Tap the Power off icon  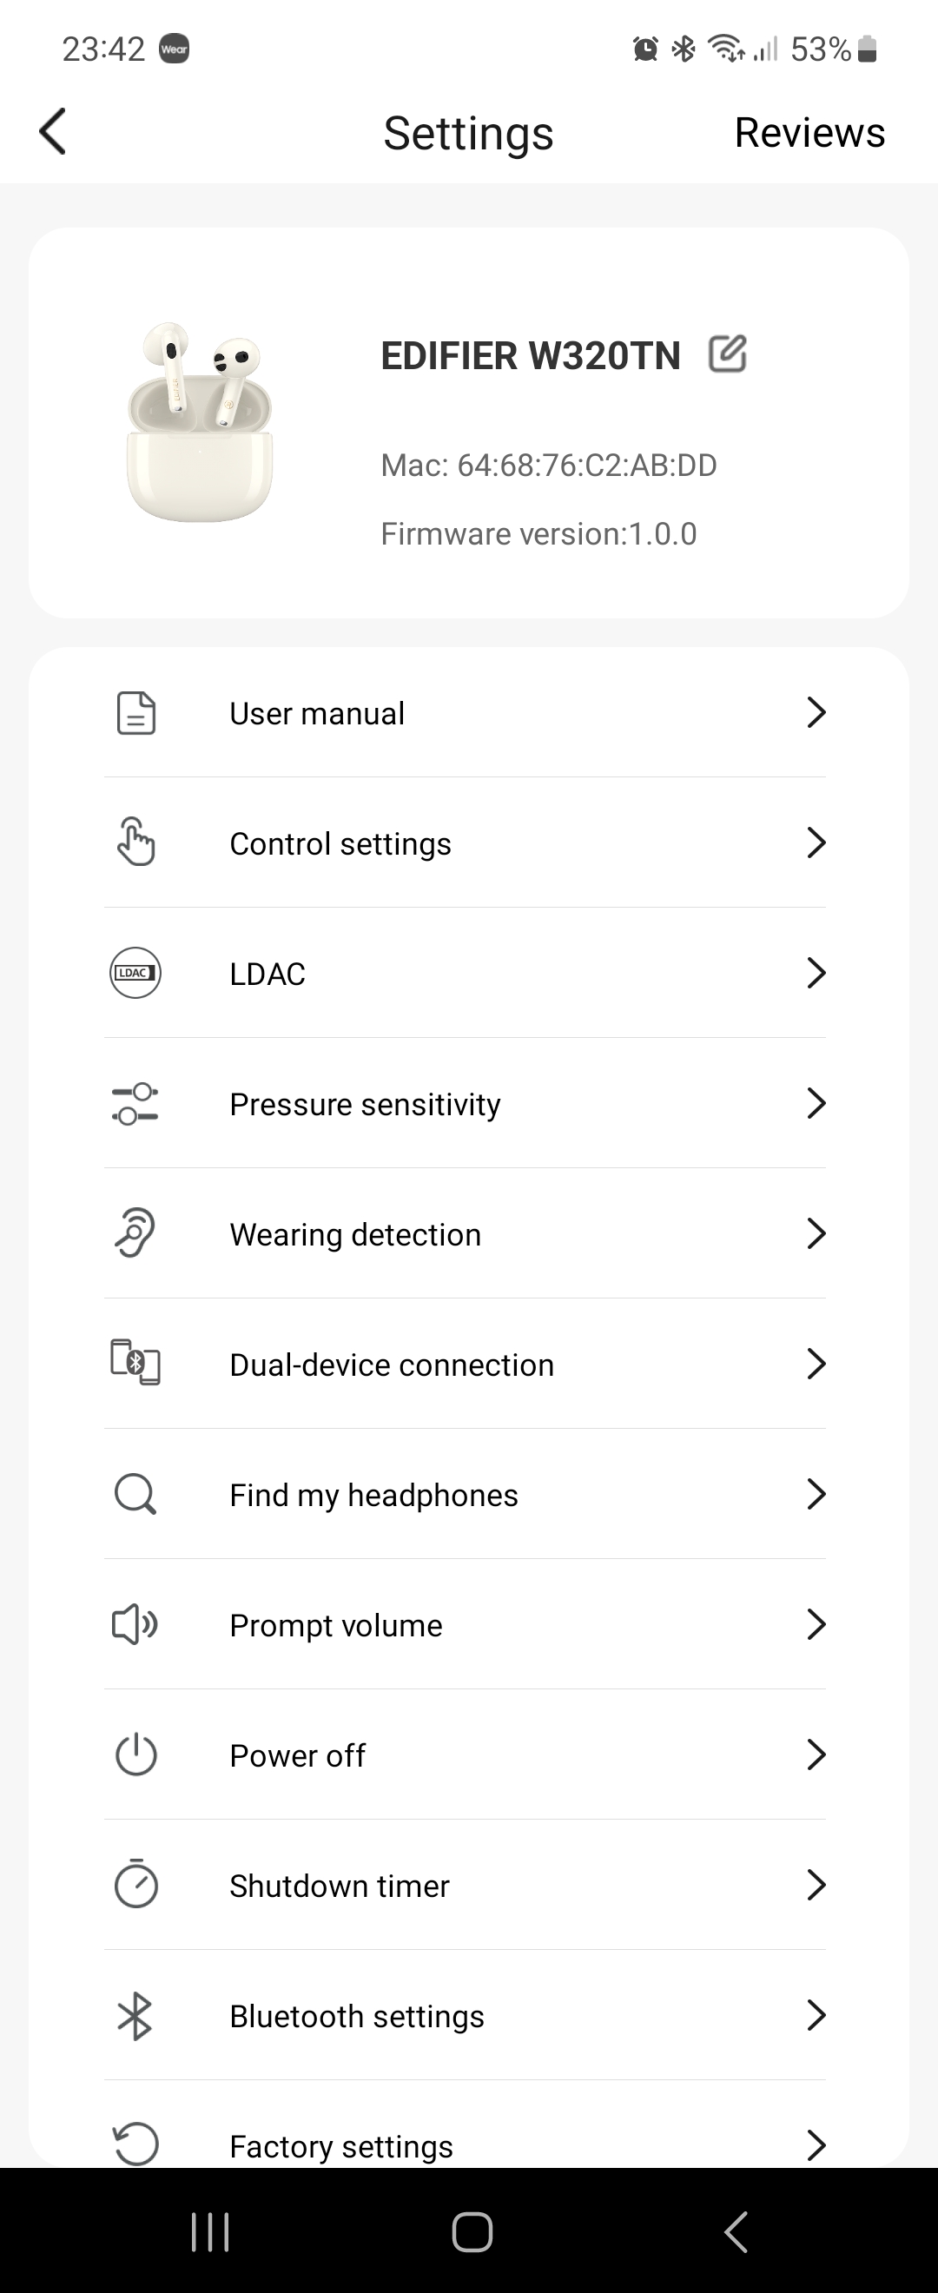135,1754
